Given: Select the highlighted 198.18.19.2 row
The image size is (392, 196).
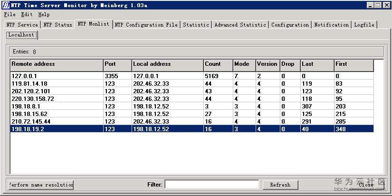Looking at the screenshot, I should pos(192,129).
